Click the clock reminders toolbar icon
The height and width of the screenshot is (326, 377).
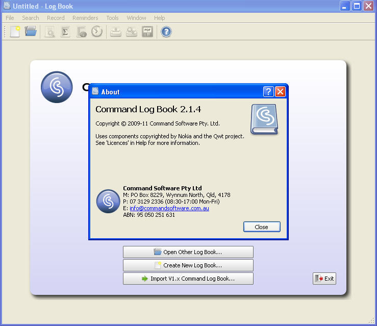97,31
